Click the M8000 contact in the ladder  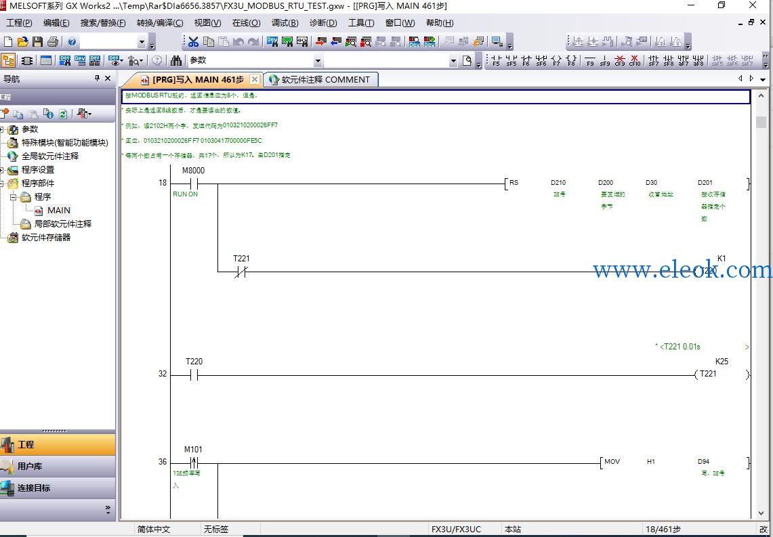point(194,184)
